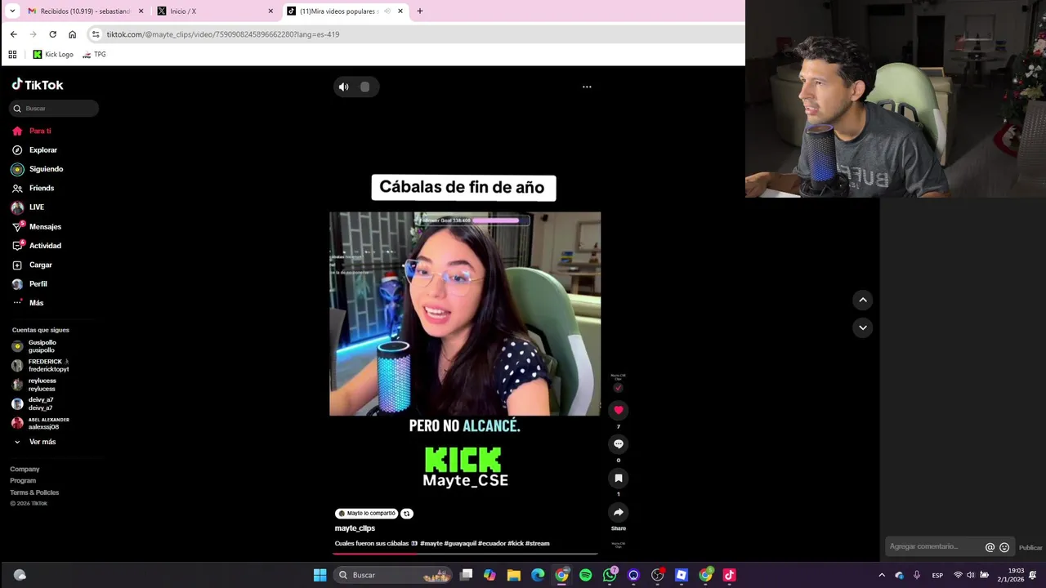The height and width of the screenshot is (588, 1046).
Task: Seek on the red video progress bar
Action: [465, 554]
